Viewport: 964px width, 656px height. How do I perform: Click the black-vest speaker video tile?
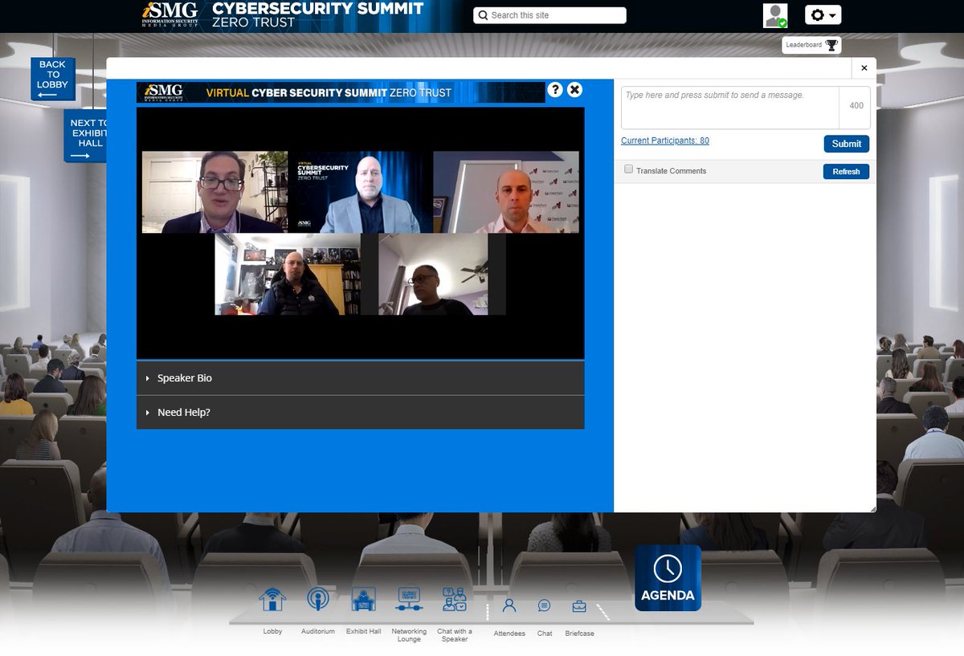coord(287,274)
